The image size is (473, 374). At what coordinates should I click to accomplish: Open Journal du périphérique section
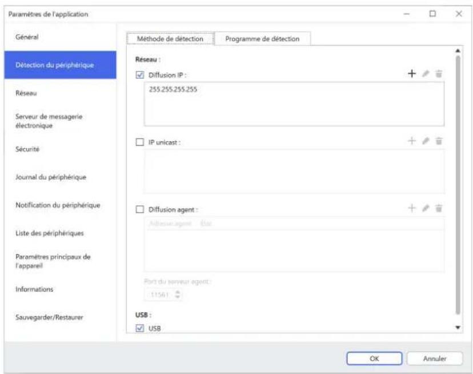pyautogui.click(x=61, y=177)
